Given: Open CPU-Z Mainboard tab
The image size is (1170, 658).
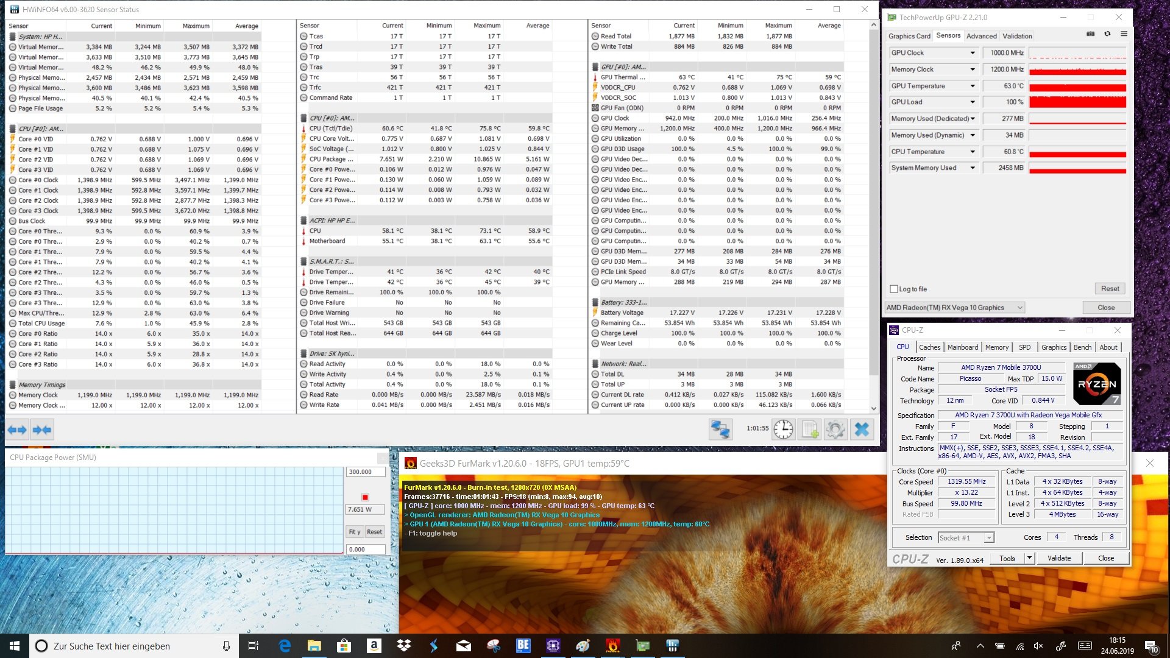Looking at the screenshot, I should 963,347.
